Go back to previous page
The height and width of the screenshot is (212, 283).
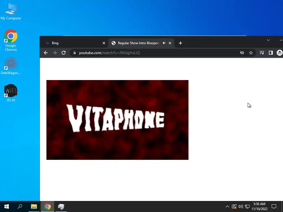(x=46, y=53)
